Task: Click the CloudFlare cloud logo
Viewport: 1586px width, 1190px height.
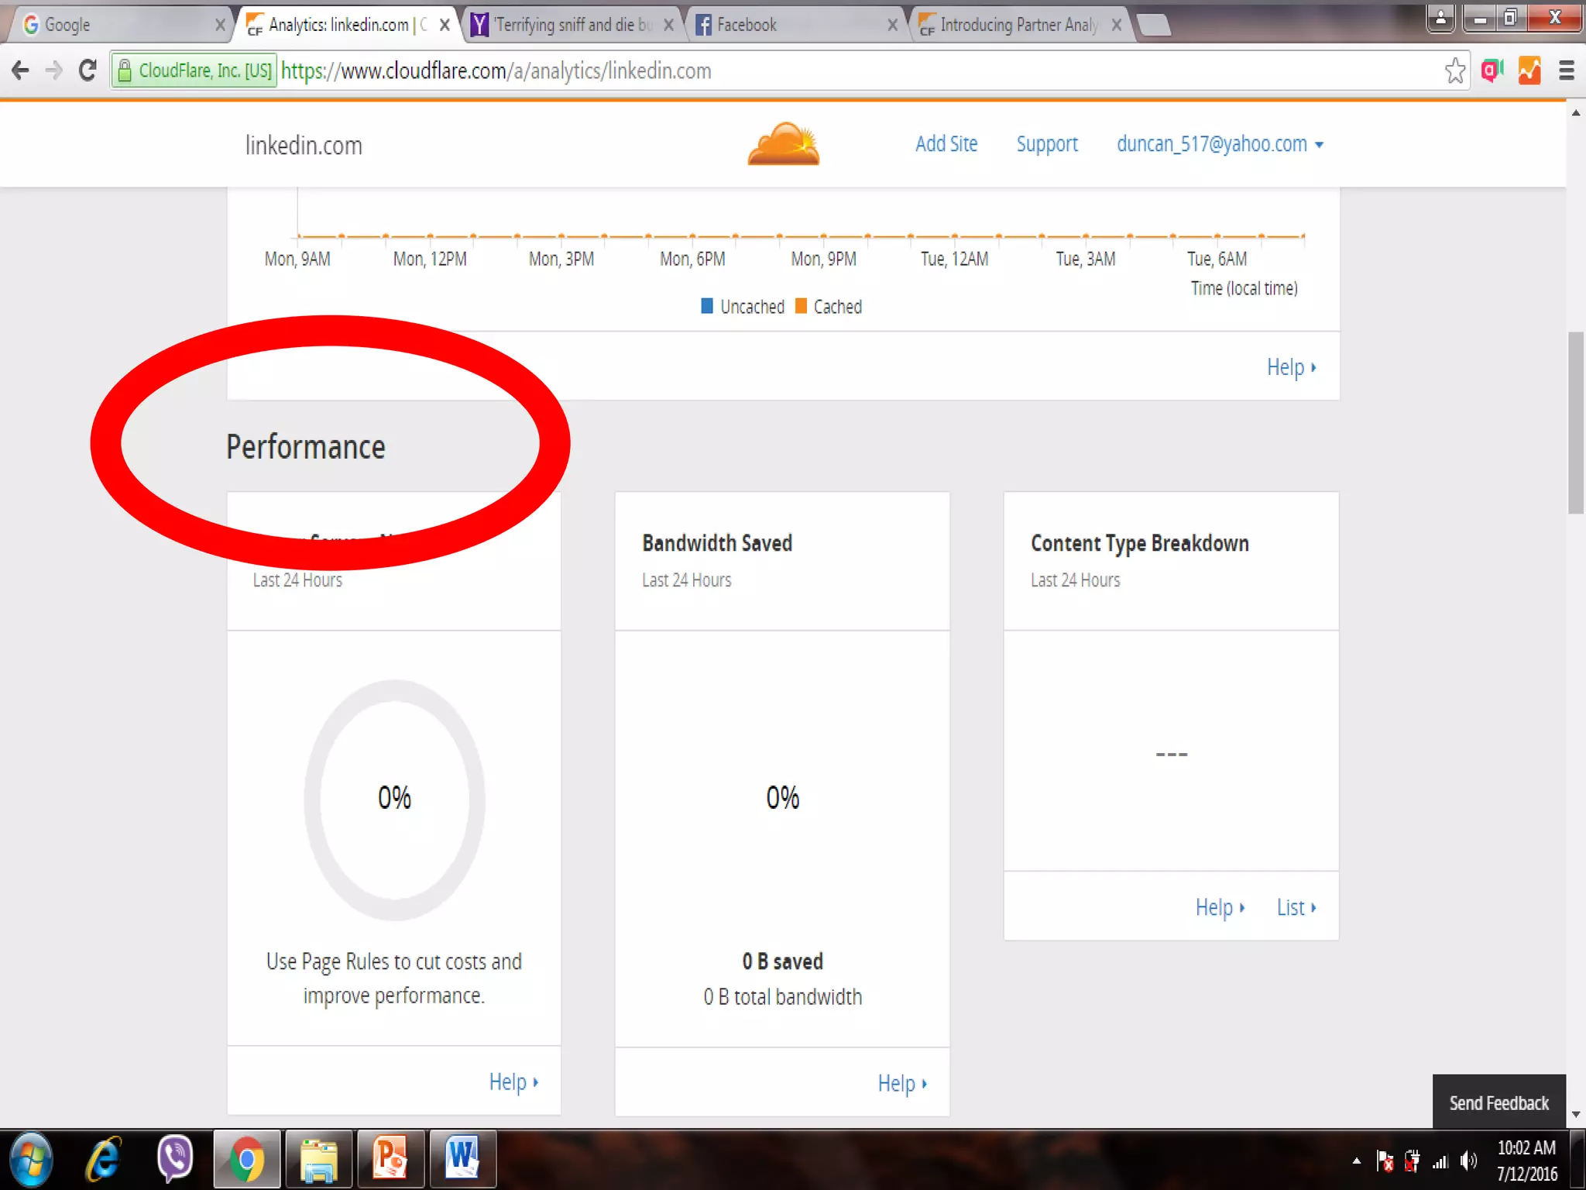Action: 783,144
